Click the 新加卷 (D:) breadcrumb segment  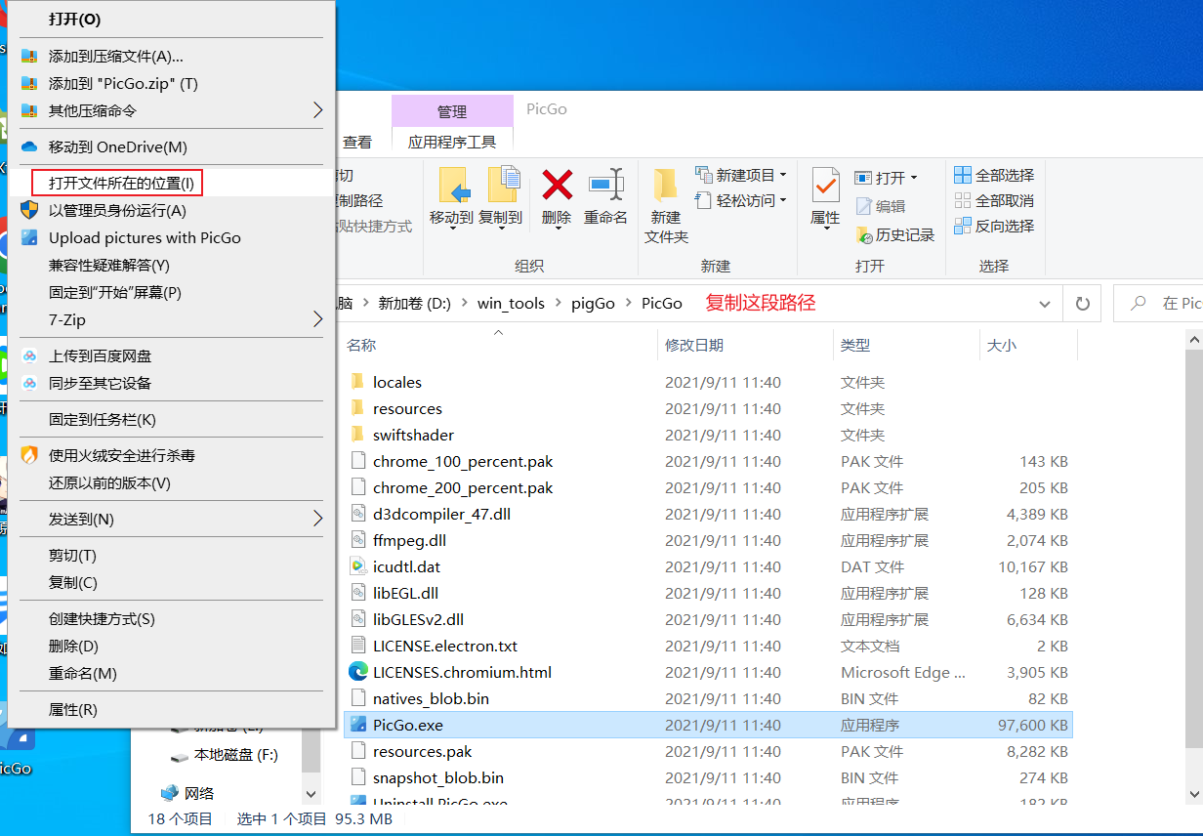coord(415,304)
